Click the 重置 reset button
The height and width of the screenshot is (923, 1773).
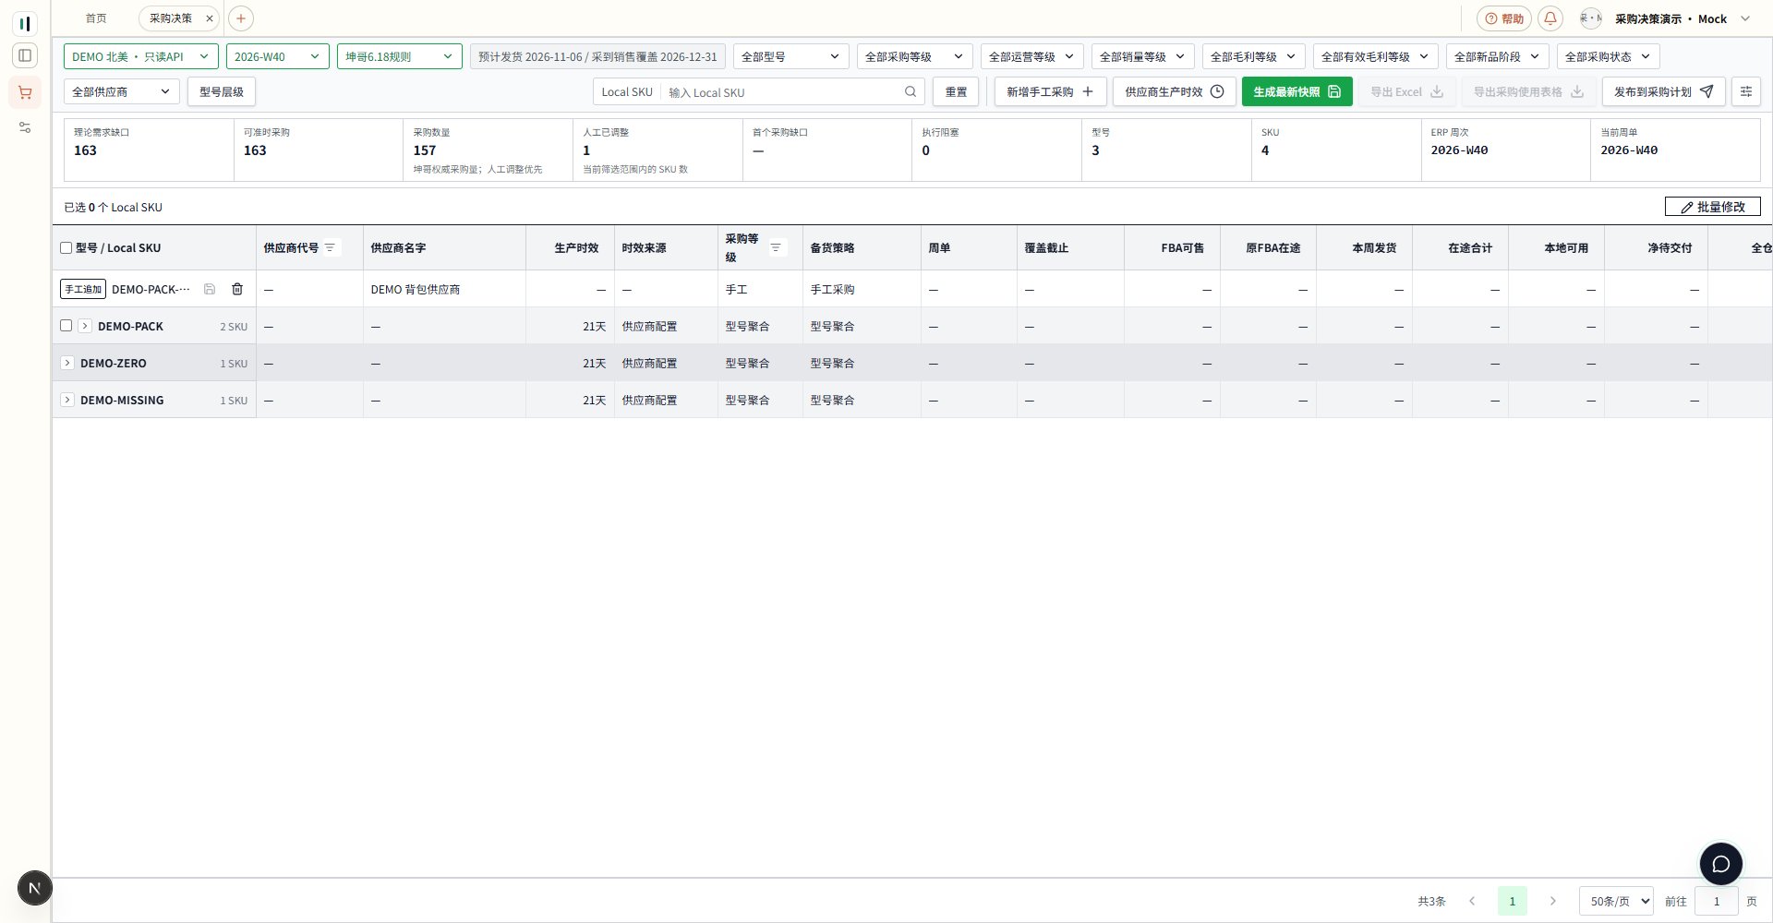click(x=956, y=91)
